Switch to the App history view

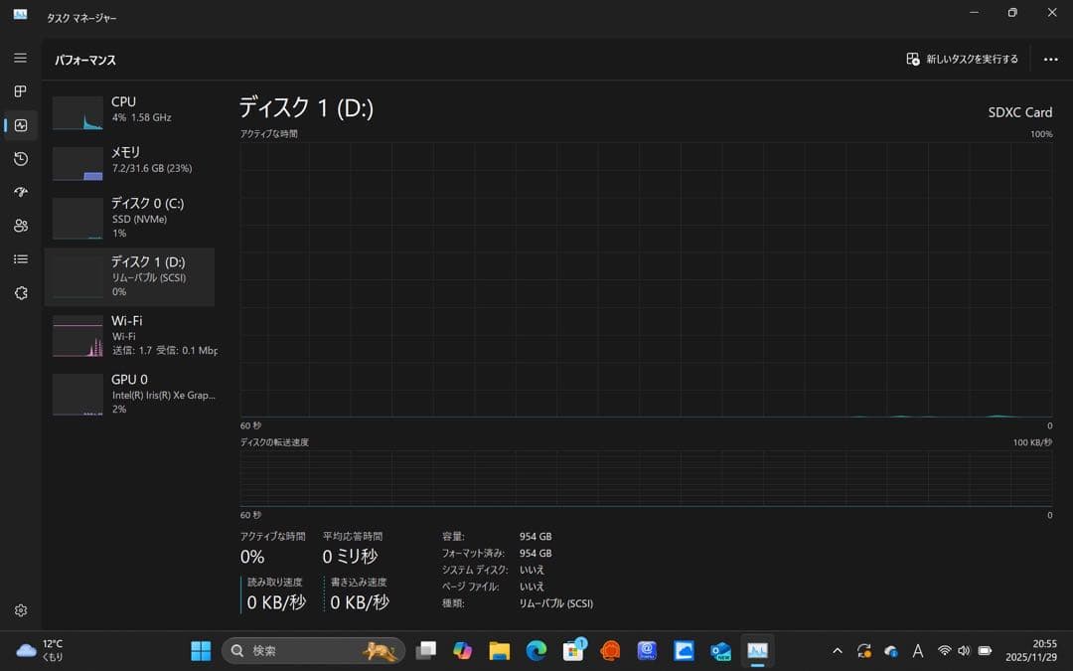click(19, 158)
